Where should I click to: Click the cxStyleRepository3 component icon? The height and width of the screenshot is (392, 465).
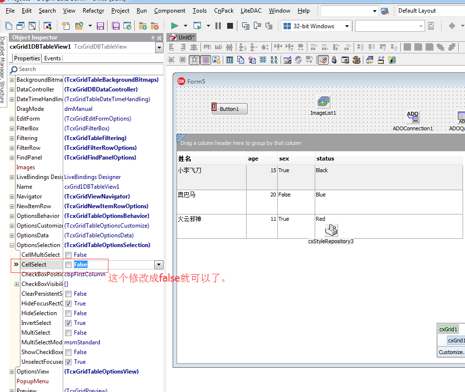click(x=331, y=230)
